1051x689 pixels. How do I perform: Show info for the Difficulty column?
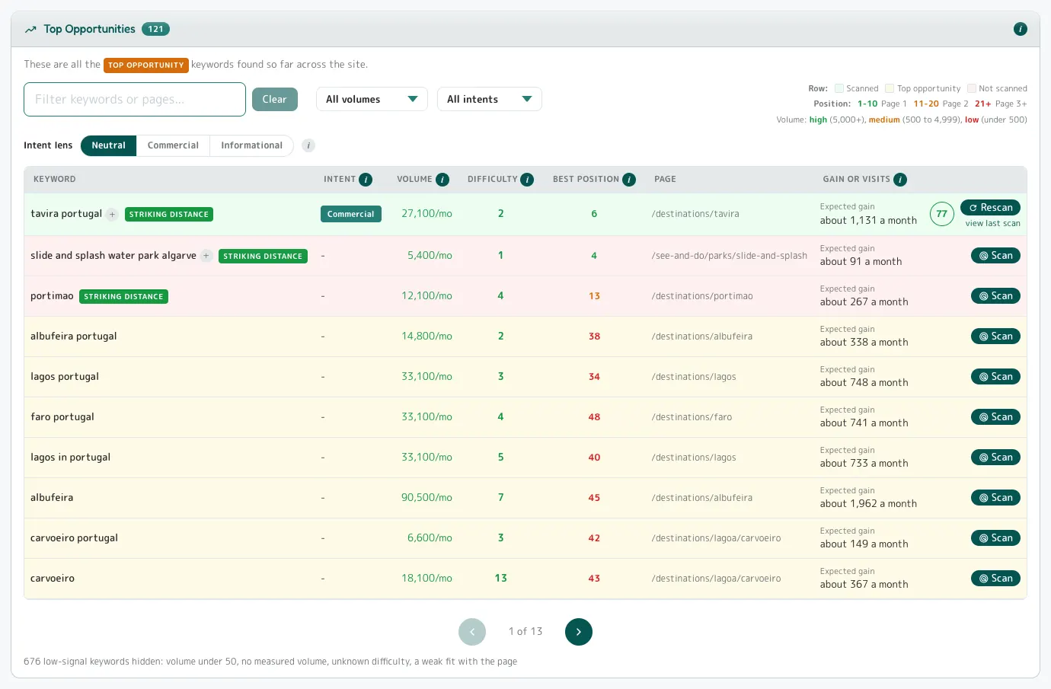[x=527, y=180]
